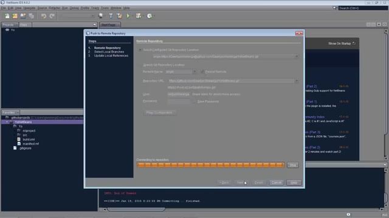
Task: Click the Open Project toolbar icon
Action: (23, 16)
